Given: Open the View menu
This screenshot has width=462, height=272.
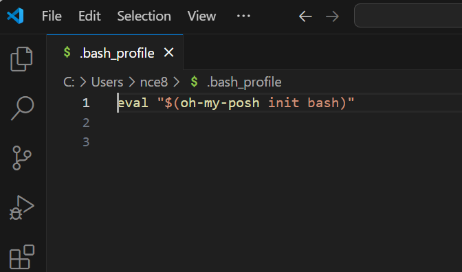Looking at the screenshot, I should pos(202,16).
